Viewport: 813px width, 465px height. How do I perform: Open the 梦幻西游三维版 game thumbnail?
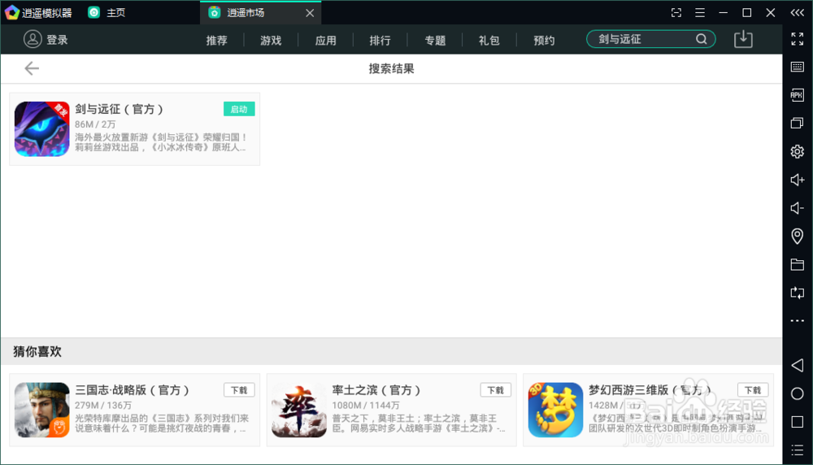pyautogui.click(x=555, y=410)
